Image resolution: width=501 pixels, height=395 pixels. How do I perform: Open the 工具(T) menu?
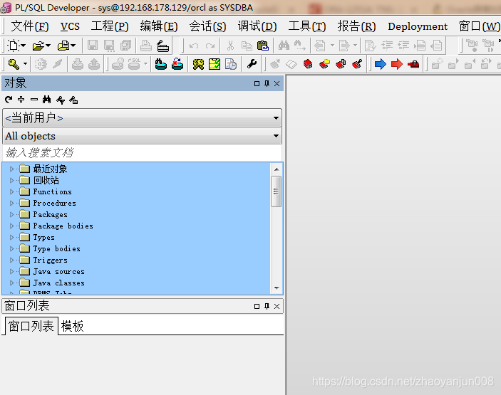pyautogui.click(x=307, y=26)
